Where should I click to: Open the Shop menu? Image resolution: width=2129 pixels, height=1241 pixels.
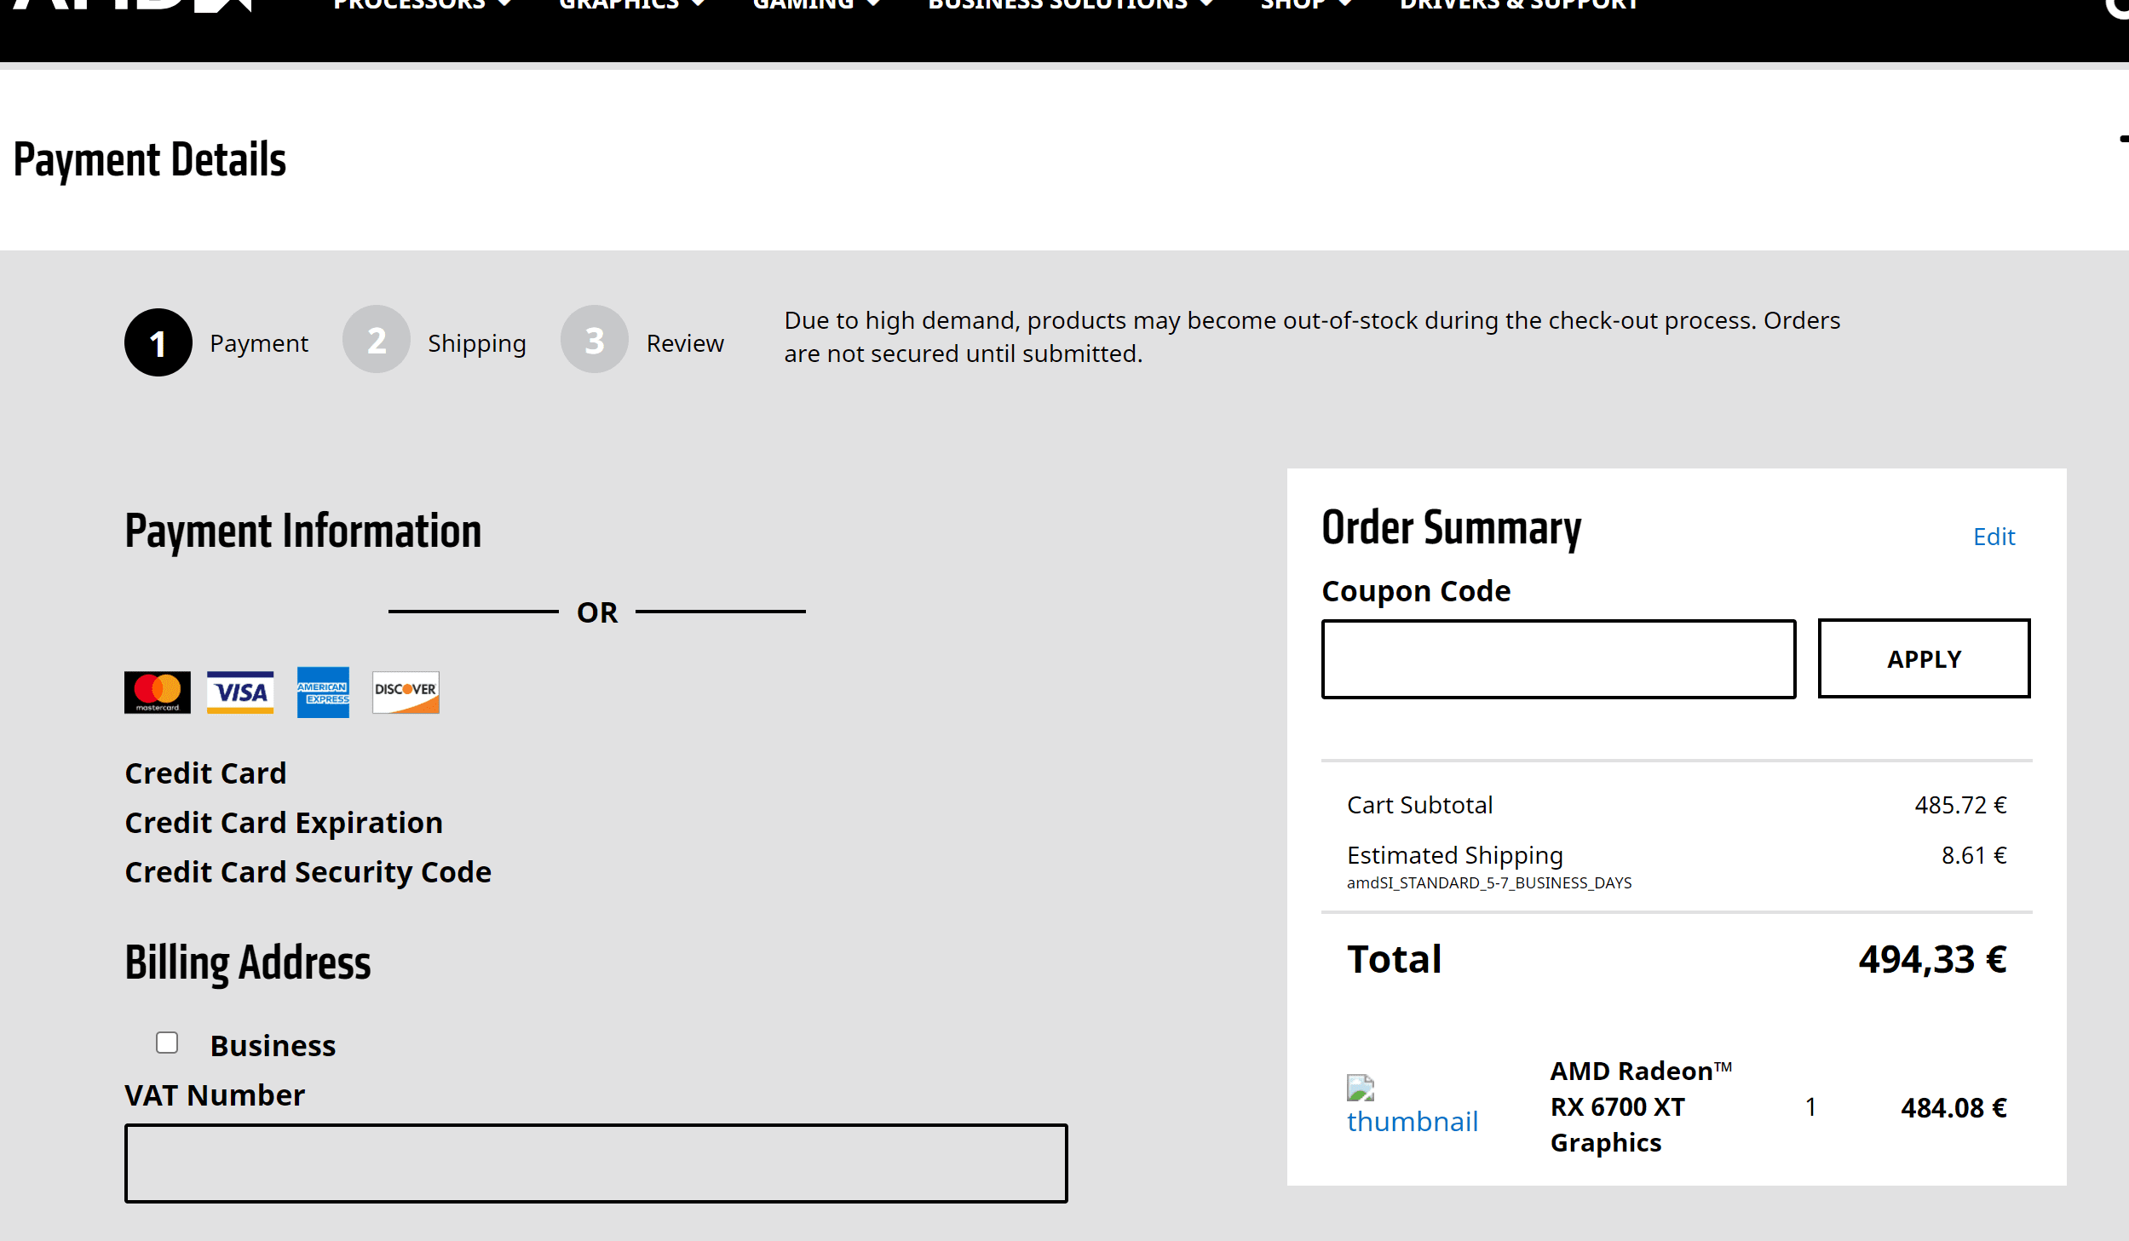tap(1306, 5)
